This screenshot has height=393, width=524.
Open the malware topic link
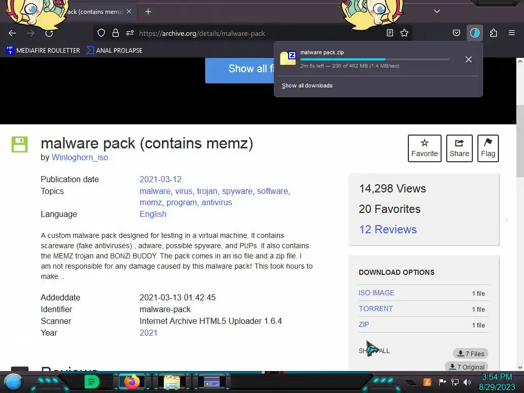click(155, 191)
